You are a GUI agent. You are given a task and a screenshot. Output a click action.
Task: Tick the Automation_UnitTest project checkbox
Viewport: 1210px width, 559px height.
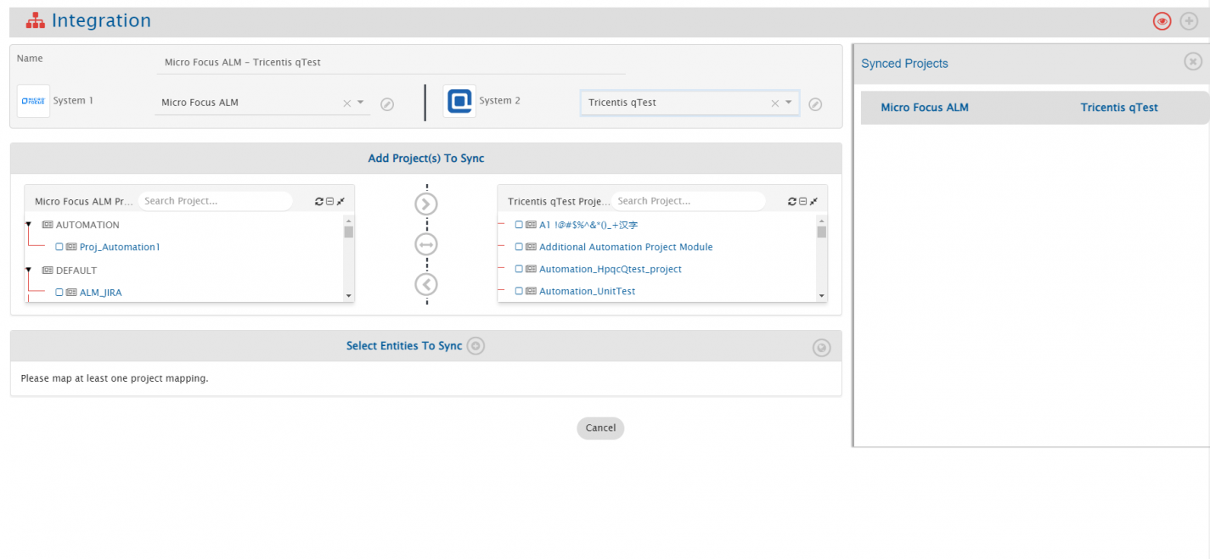[519, 292]
